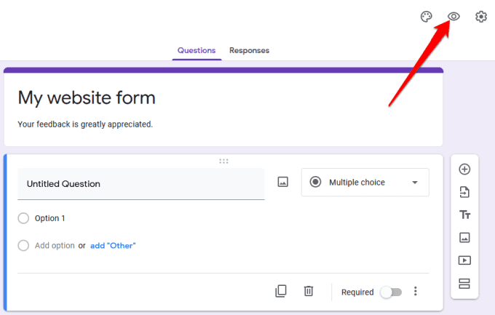Image resolution: width=495 pixels, height=315 pixels.
Task: Switch to the Responses tab
Action: pos(249,50)
